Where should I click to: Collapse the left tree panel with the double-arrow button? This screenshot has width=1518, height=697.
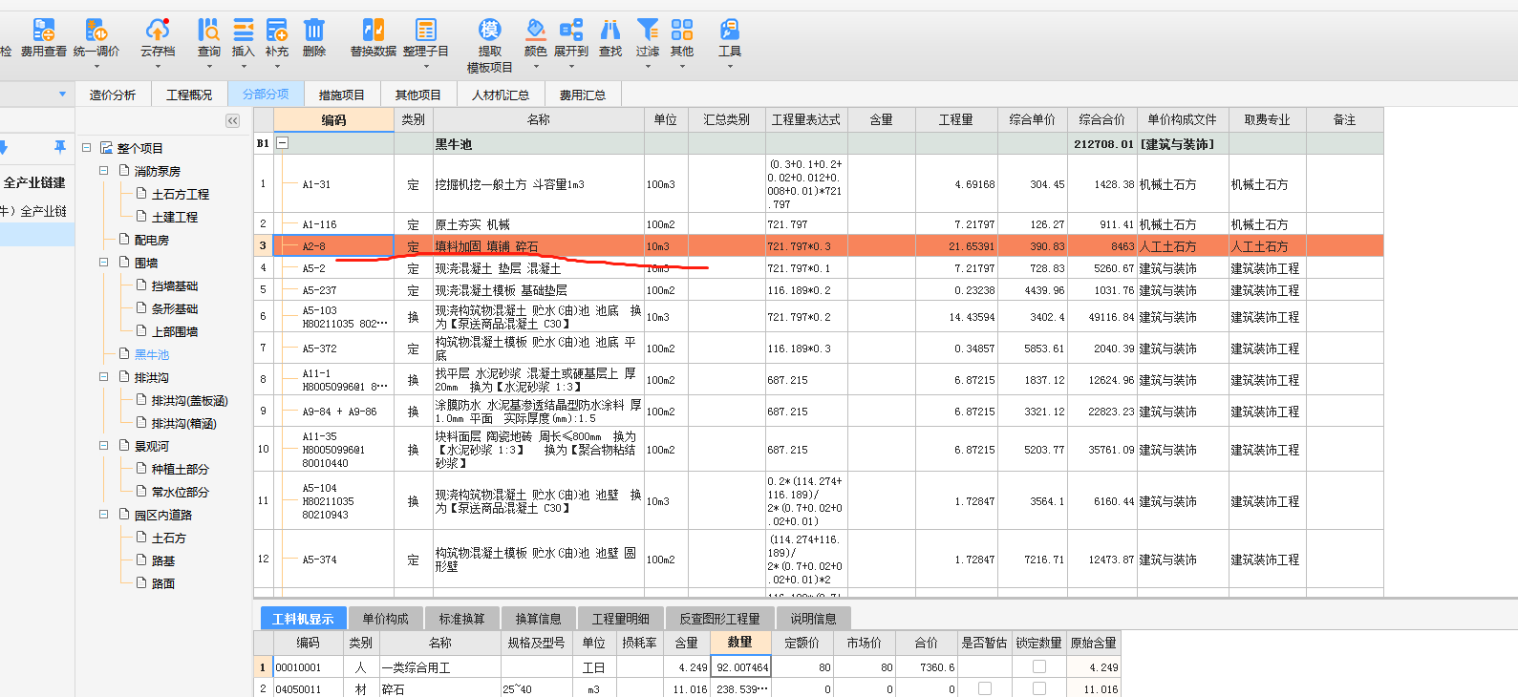[232, 120]
